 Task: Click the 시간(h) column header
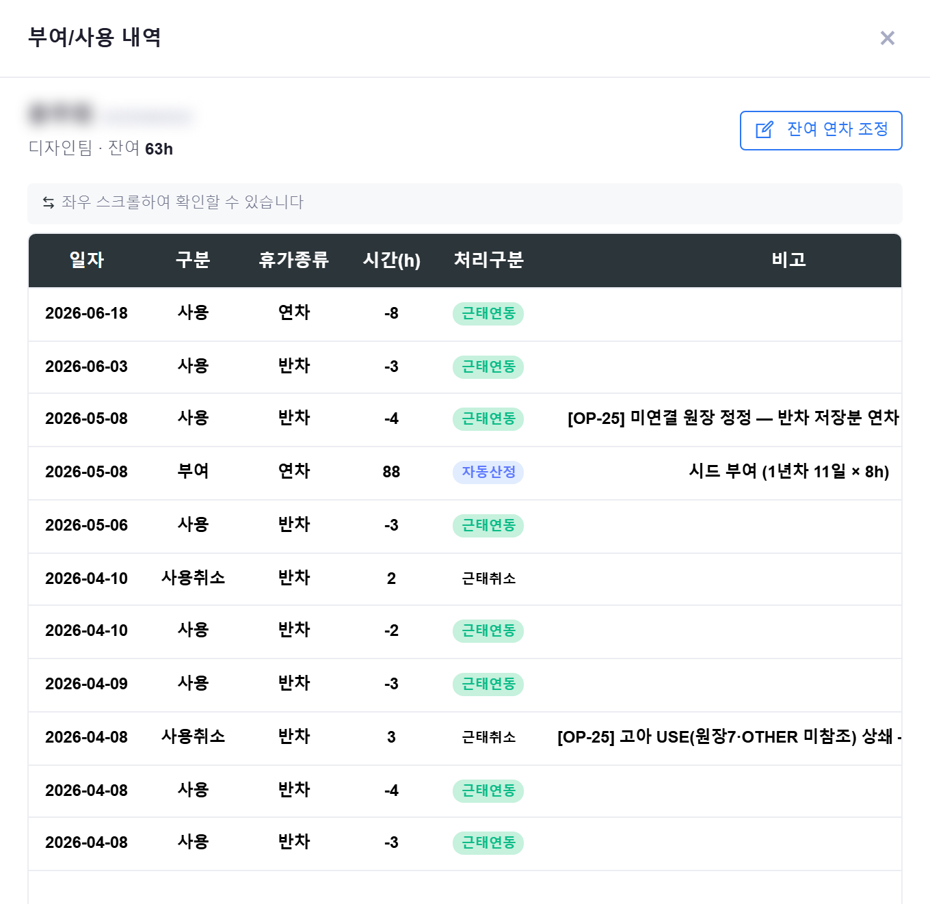[391, 260]
